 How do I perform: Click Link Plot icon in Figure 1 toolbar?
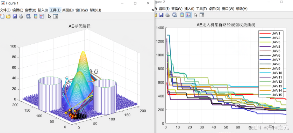(x=28, y=16)
